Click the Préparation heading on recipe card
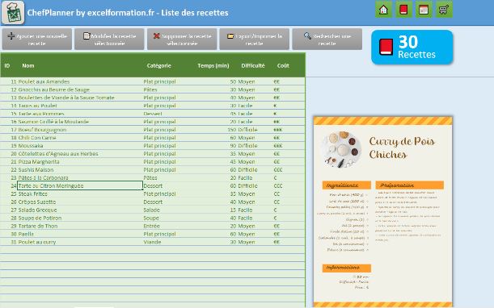The height and width of the screenshot is (308, 494). [x=410, y=185]
